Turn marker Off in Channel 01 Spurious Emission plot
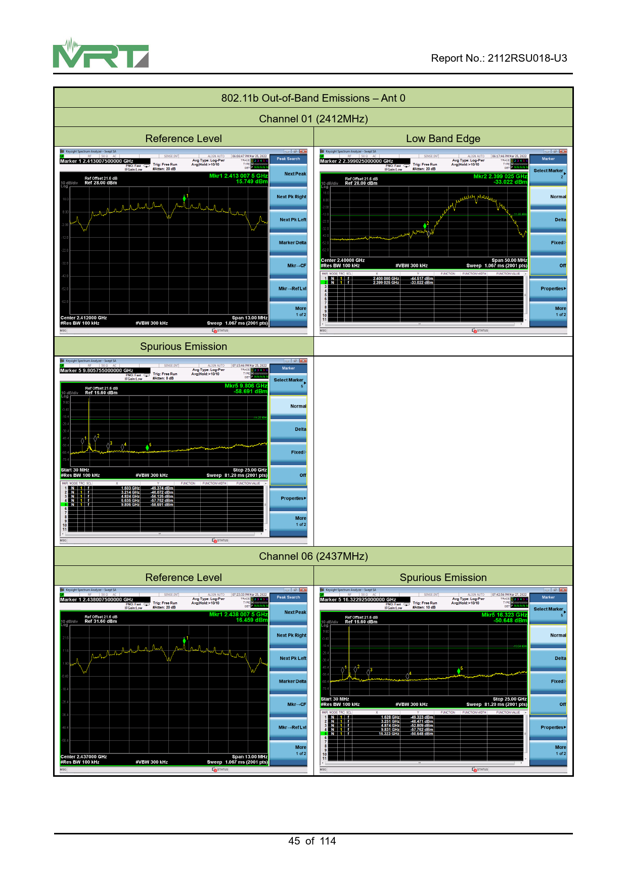 click(288, 475)
